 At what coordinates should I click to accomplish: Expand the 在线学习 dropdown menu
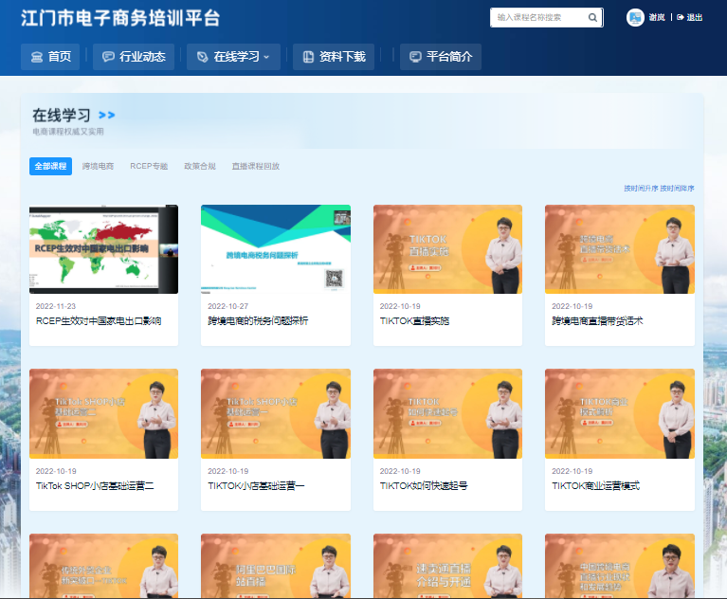point(233,57)
